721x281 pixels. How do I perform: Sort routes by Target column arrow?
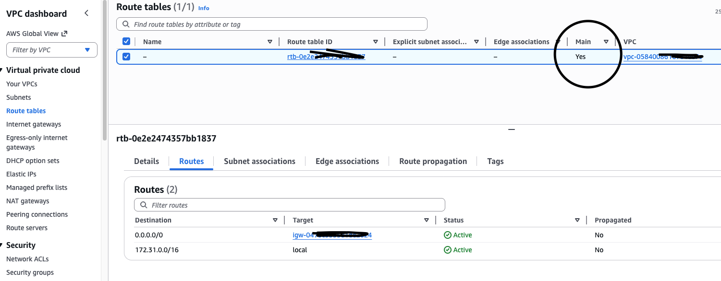click(427, 220)
